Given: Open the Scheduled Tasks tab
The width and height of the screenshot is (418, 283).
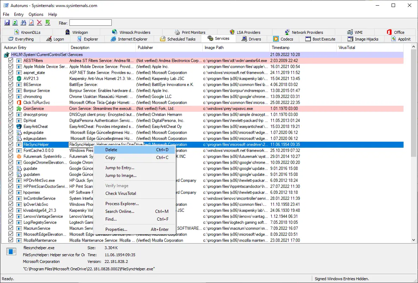Looking at the screenshot, I should (x=178, y=39).
